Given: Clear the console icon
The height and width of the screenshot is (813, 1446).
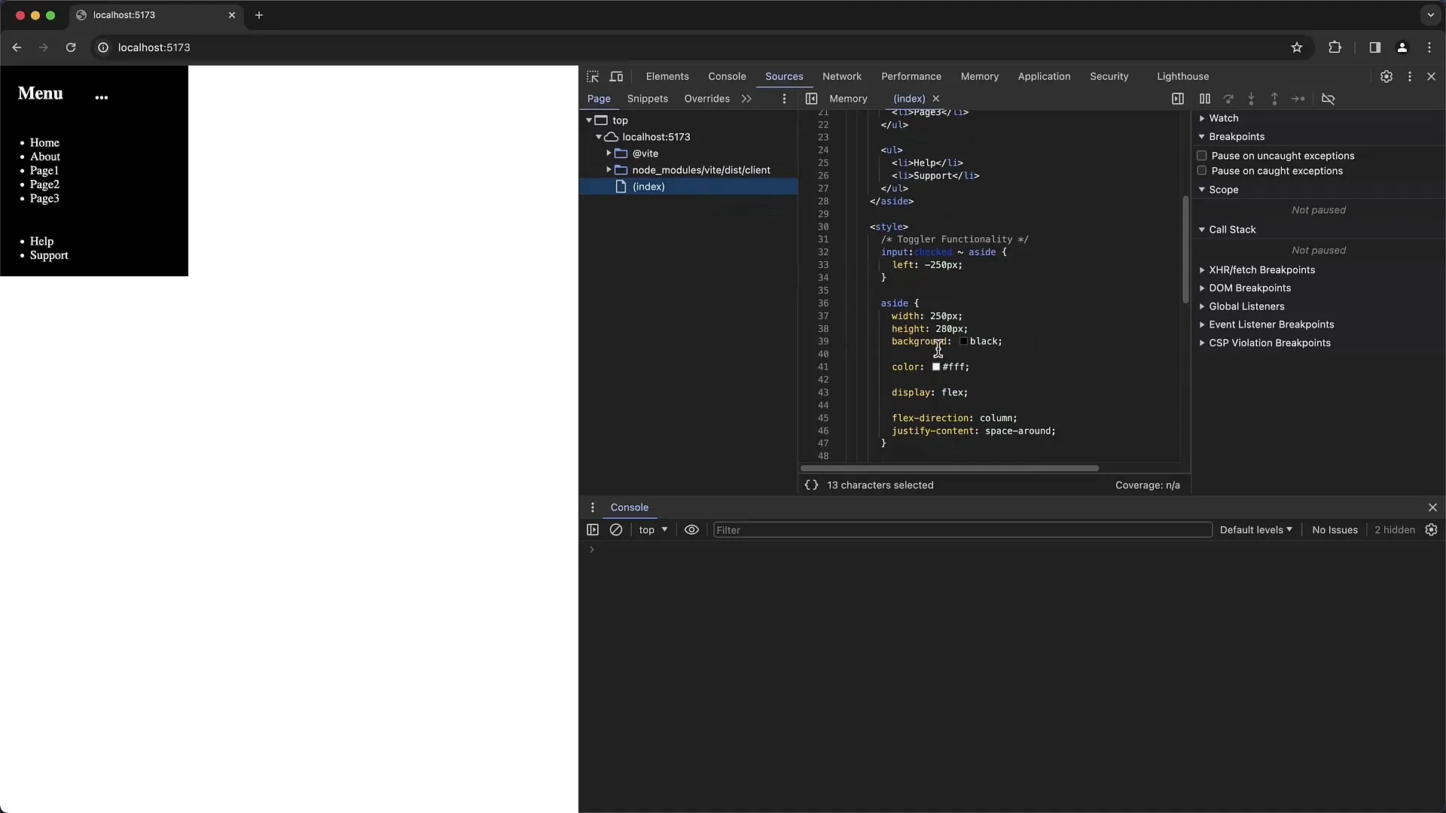Looking at the screenshot, I should 616,530.
